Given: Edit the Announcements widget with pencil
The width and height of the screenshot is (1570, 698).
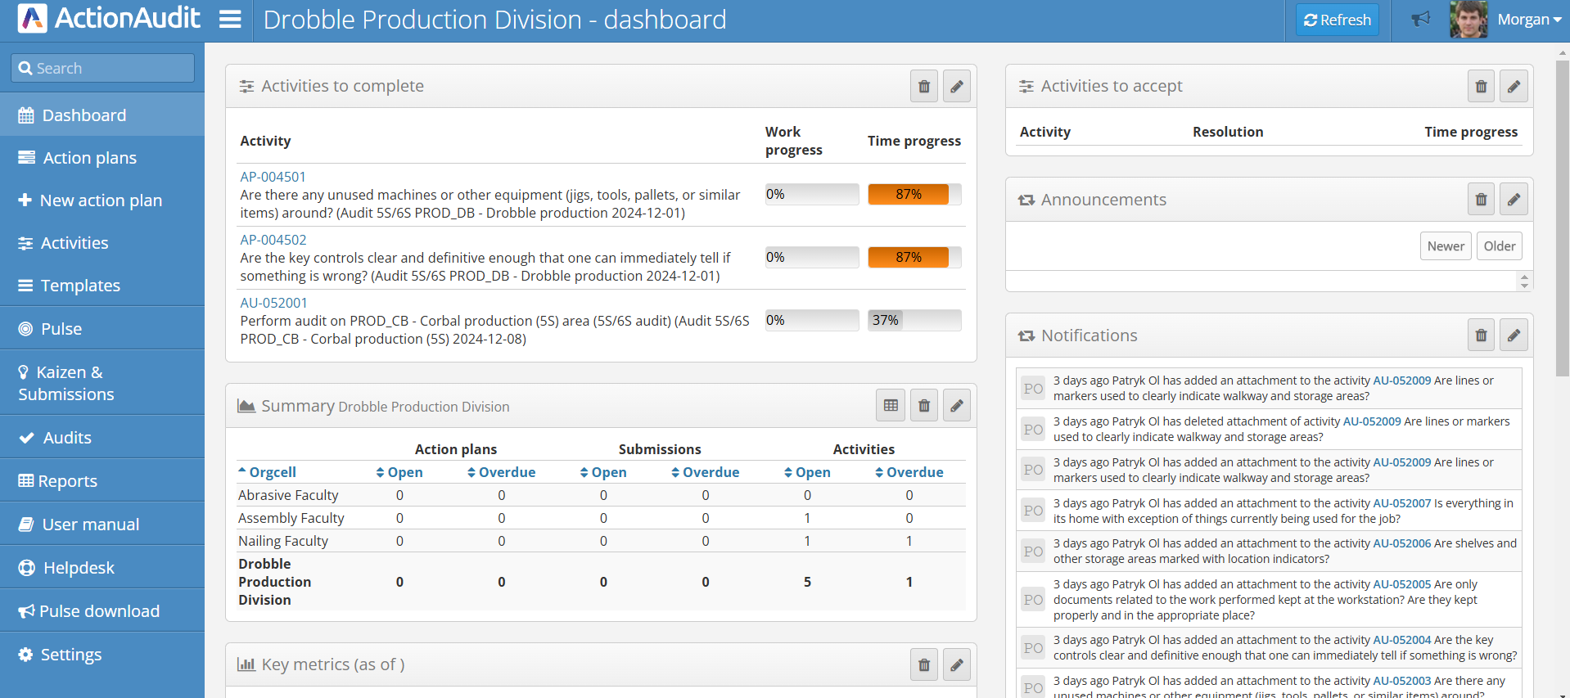Looking at the screenshot, I should point(1514,200).
